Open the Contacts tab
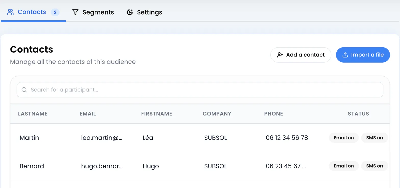This screenshot has height=188, width=400. tap(33, 12)
